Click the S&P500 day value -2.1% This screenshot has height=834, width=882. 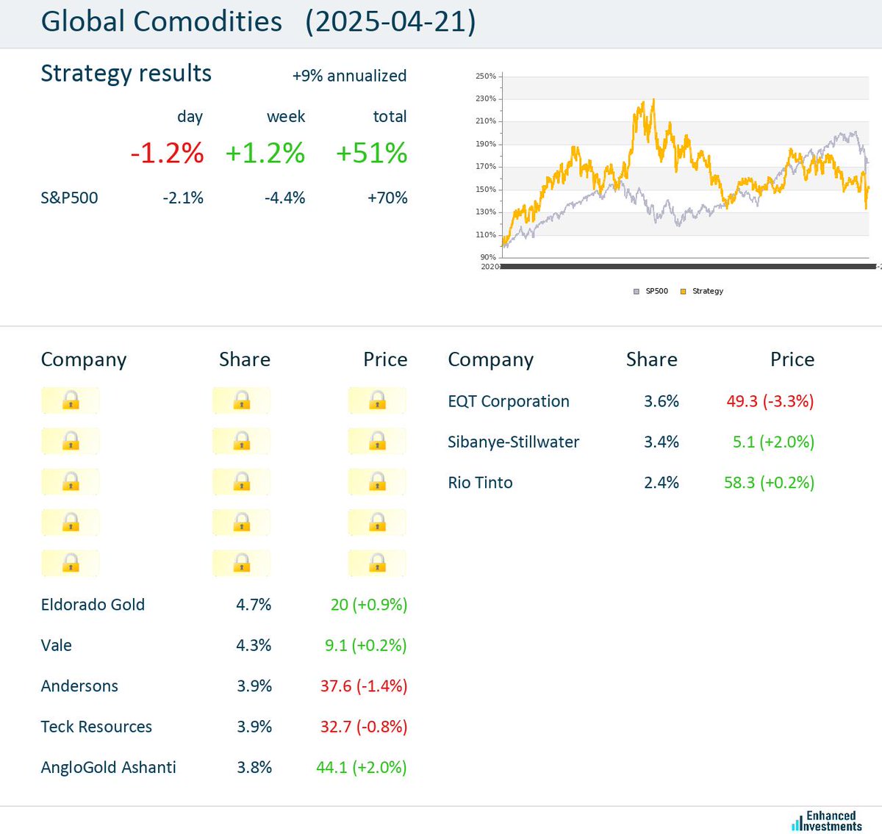click(x=183, y=198)
